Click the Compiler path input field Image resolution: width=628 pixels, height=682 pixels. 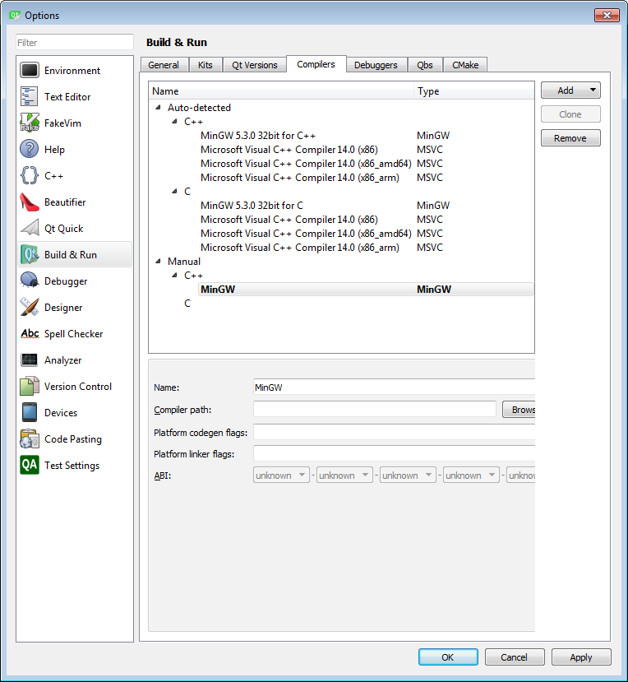click(x=375, y=409)
